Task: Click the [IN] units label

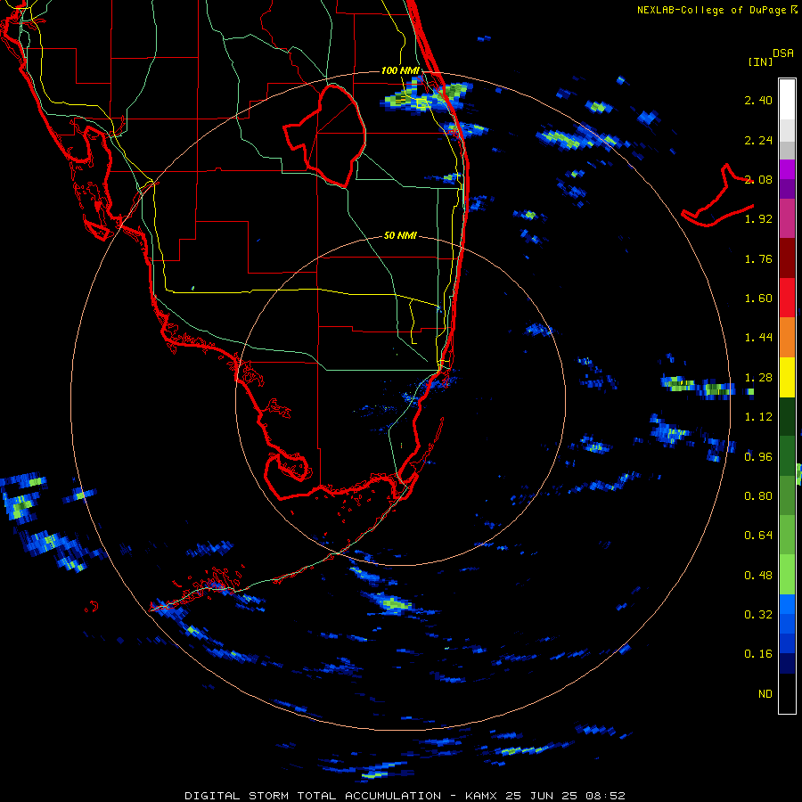Action: point(760,61)
